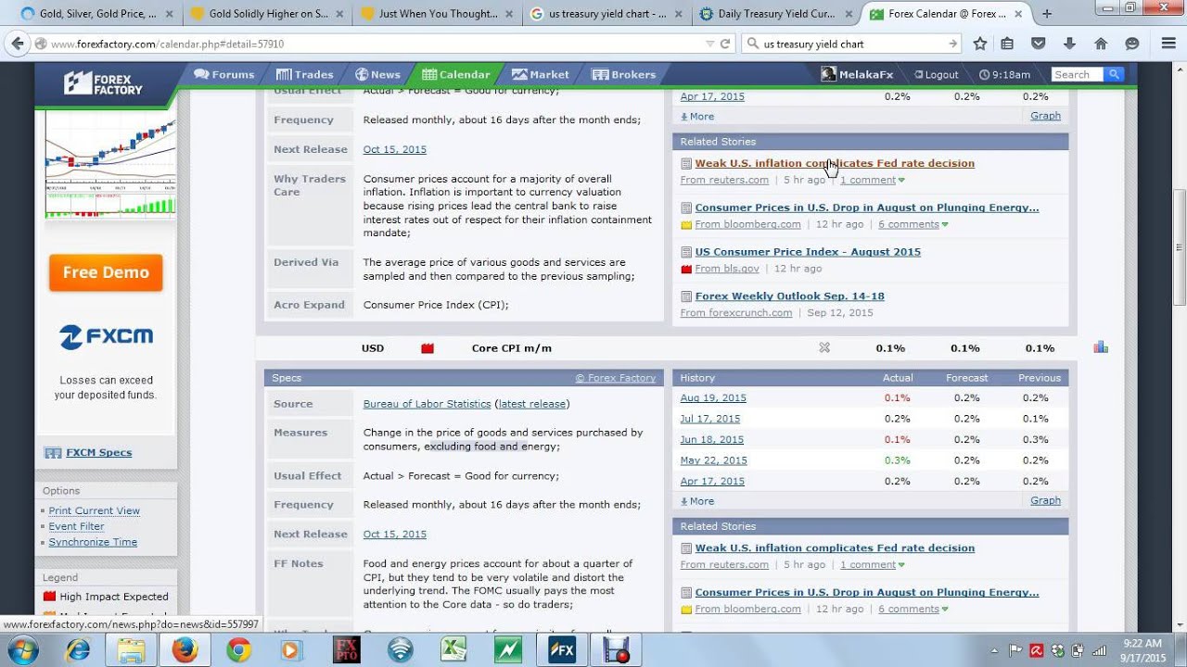The image size is (1187, 667).
Task: Show hidden system tray icons arrow
Action: click(x=995, y=650)
